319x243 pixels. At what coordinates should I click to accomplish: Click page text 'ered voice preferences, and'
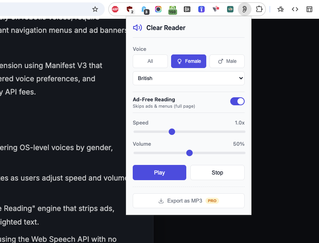(48, 79)
